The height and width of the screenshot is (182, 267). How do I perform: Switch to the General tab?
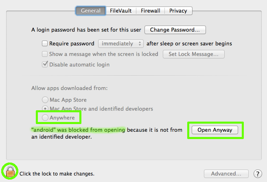(91, 11)
